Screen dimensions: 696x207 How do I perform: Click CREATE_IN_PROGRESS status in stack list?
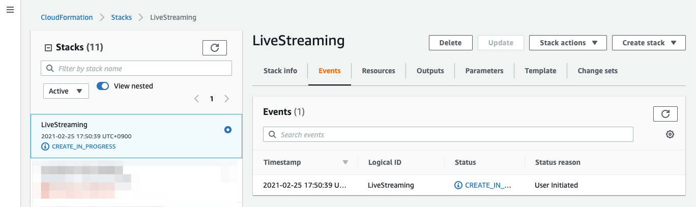[84, 146]
